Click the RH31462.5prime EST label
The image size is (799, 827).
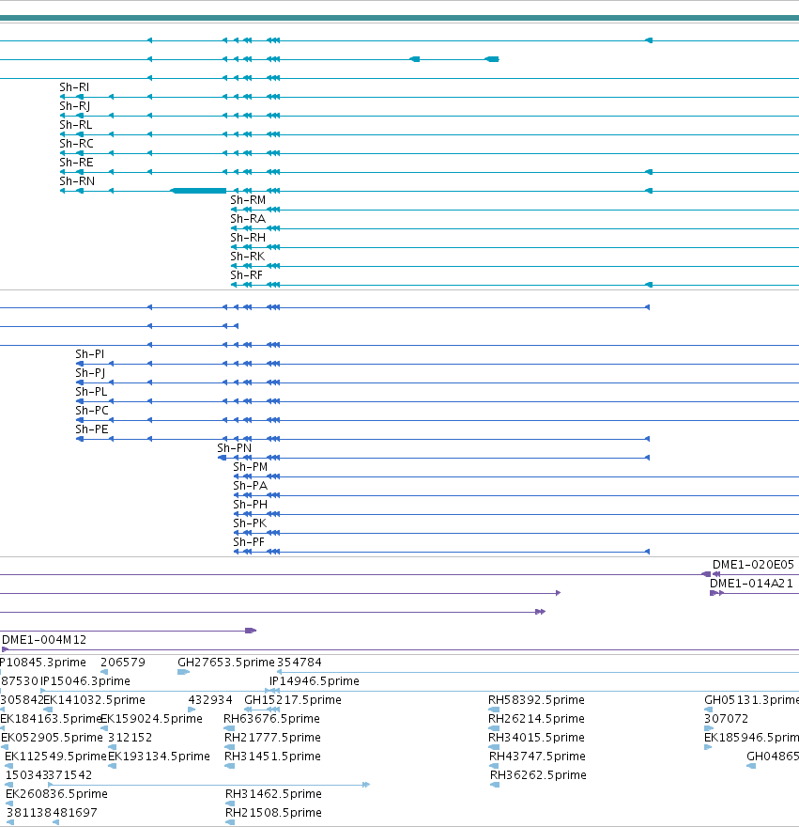coord(273,794)
